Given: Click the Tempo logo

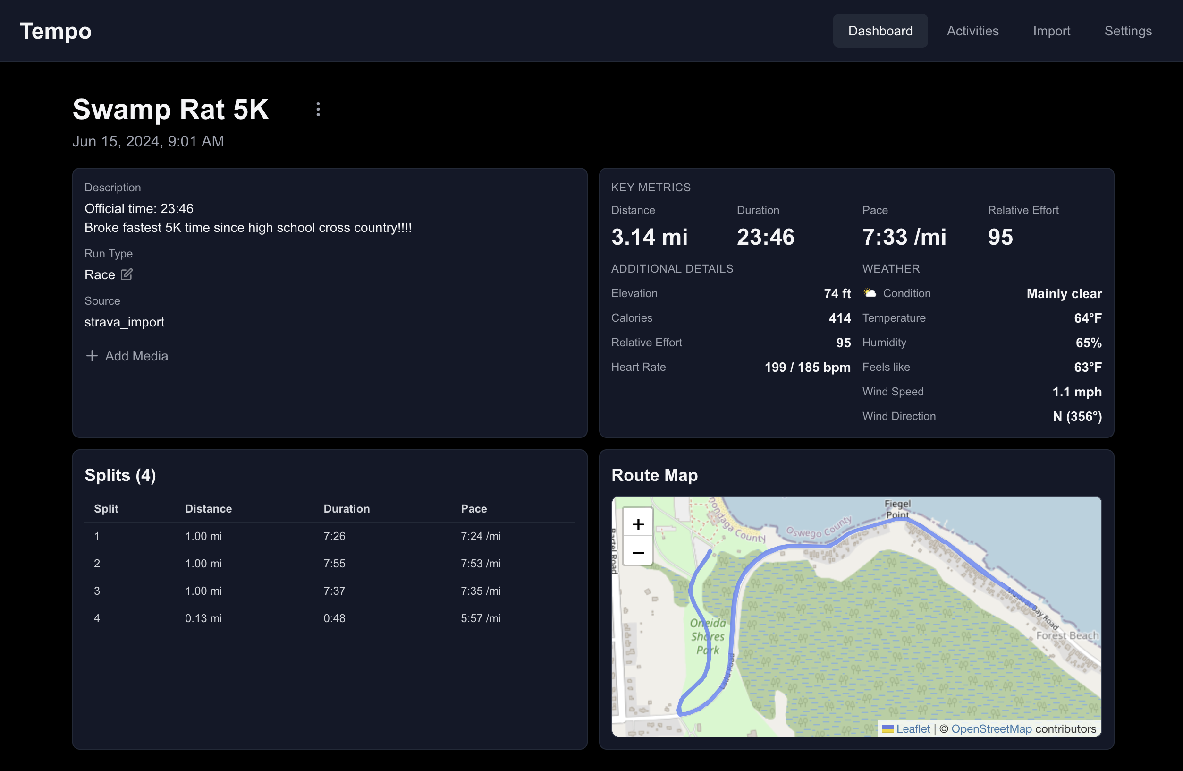Looking at the screenshot, I should point(56,31).
